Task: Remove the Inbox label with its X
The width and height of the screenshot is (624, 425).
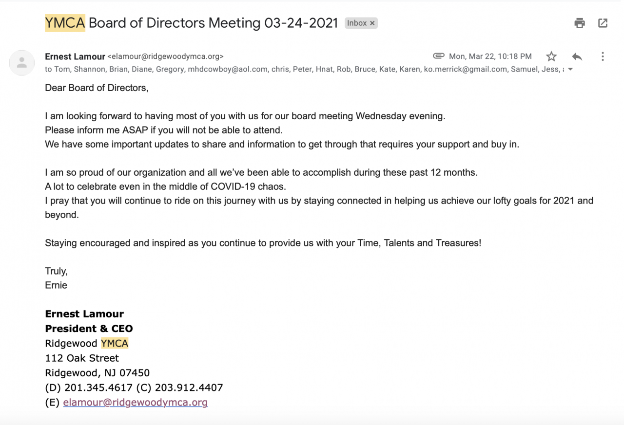Action: point(372,23)
